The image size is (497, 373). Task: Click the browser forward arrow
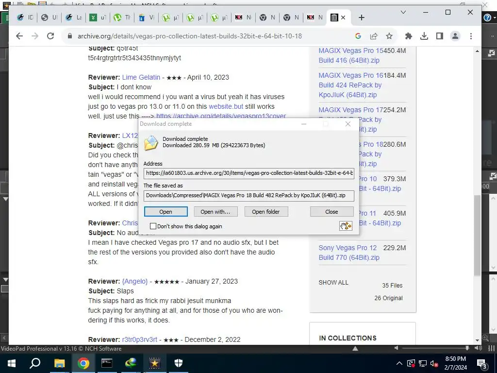coord(35,36)
